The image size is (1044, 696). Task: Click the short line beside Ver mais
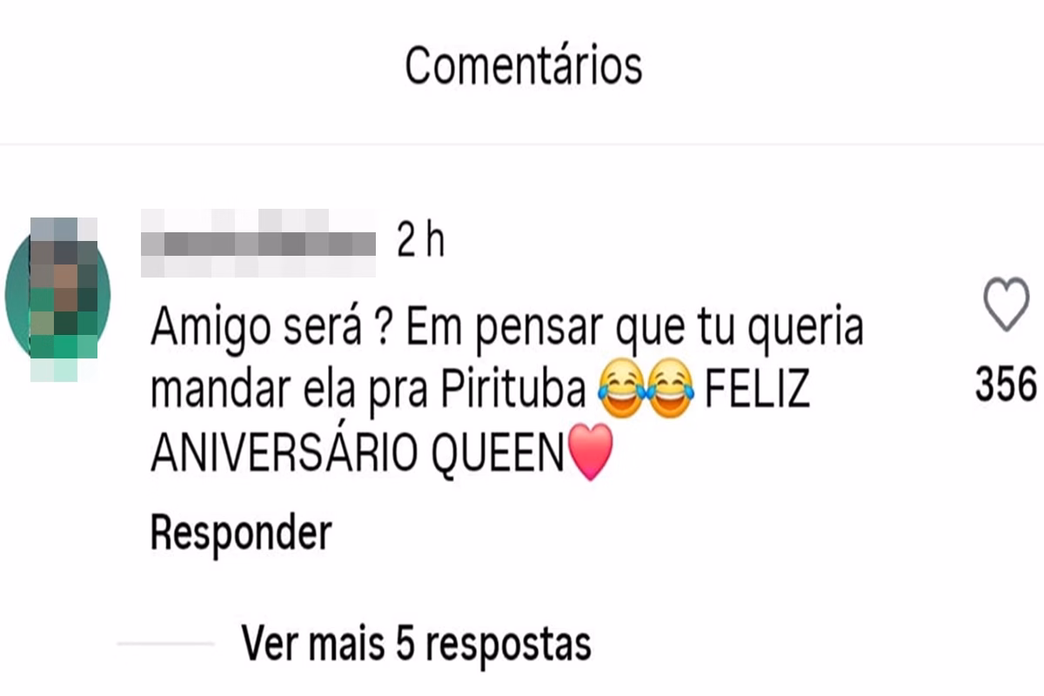point(165,644)
